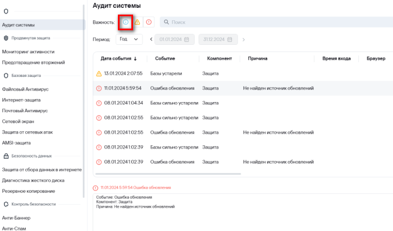Image resolution: width=393 pixels, height=231 pixels.
Task: Sort by Компонент column header
Action: pyautogui.click(x=220, y=58)
